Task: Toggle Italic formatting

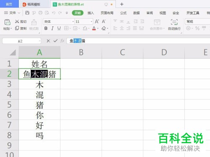Action: point(52,28)
